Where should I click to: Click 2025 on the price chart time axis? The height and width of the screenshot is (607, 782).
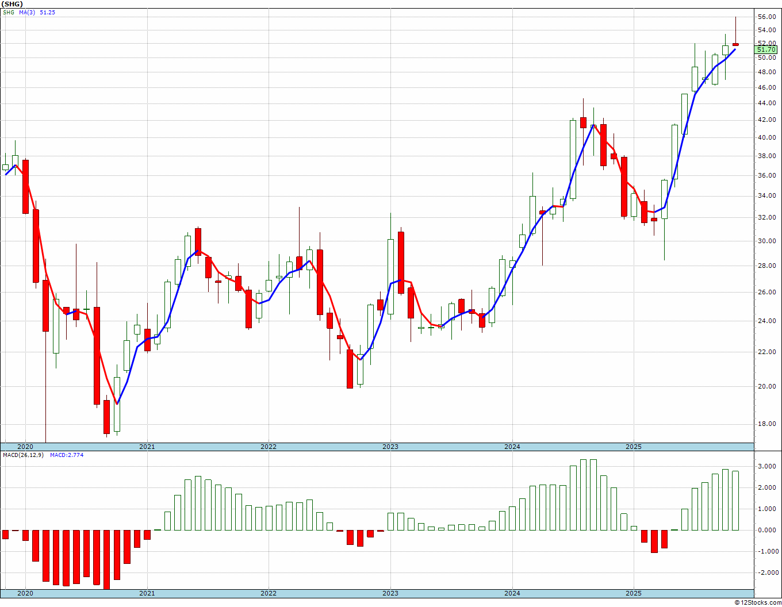[x=634, y=447]
